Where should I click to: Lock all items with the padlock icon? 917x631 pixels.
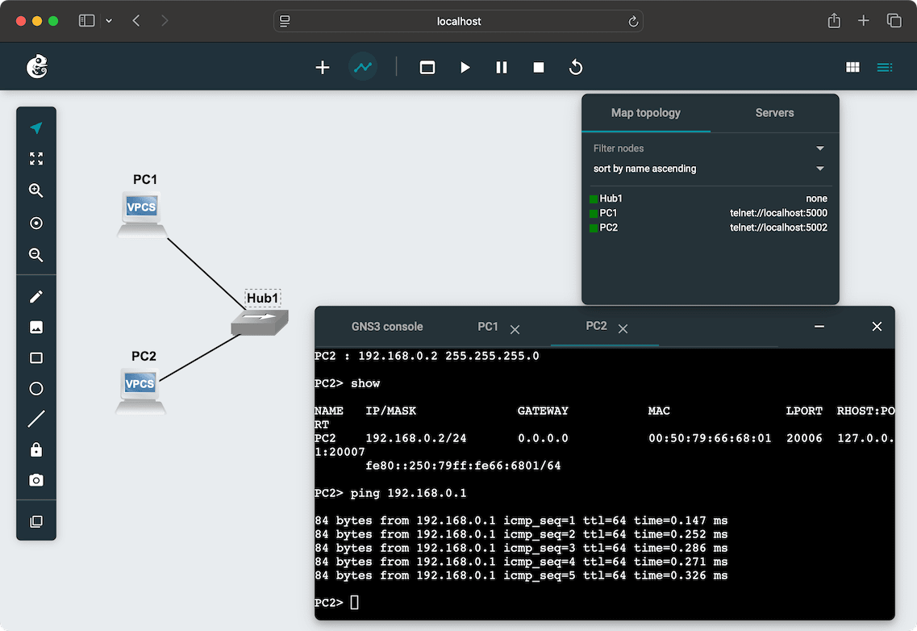click(36, 449)
